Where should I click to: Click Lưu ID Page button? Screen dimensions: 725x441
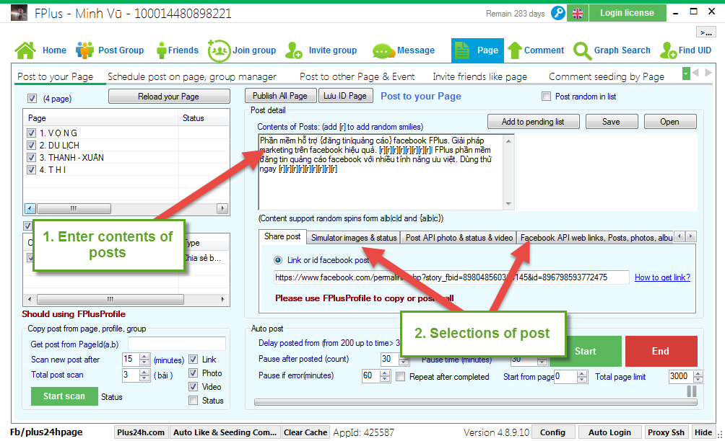[x=345, y=96]
